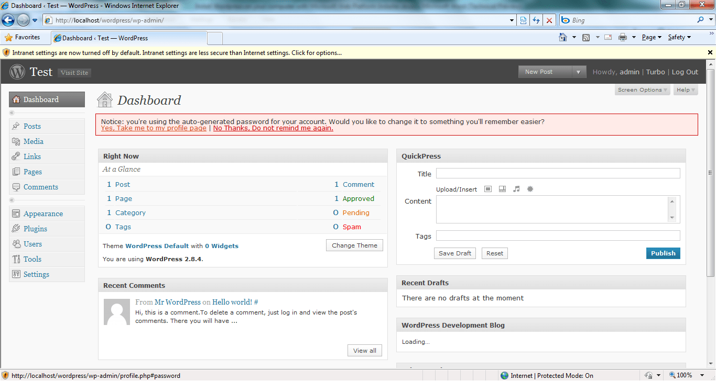The width and height of the screenshot is (716, 381).
Task: Click the Turbo link
Action: point(655,72)
